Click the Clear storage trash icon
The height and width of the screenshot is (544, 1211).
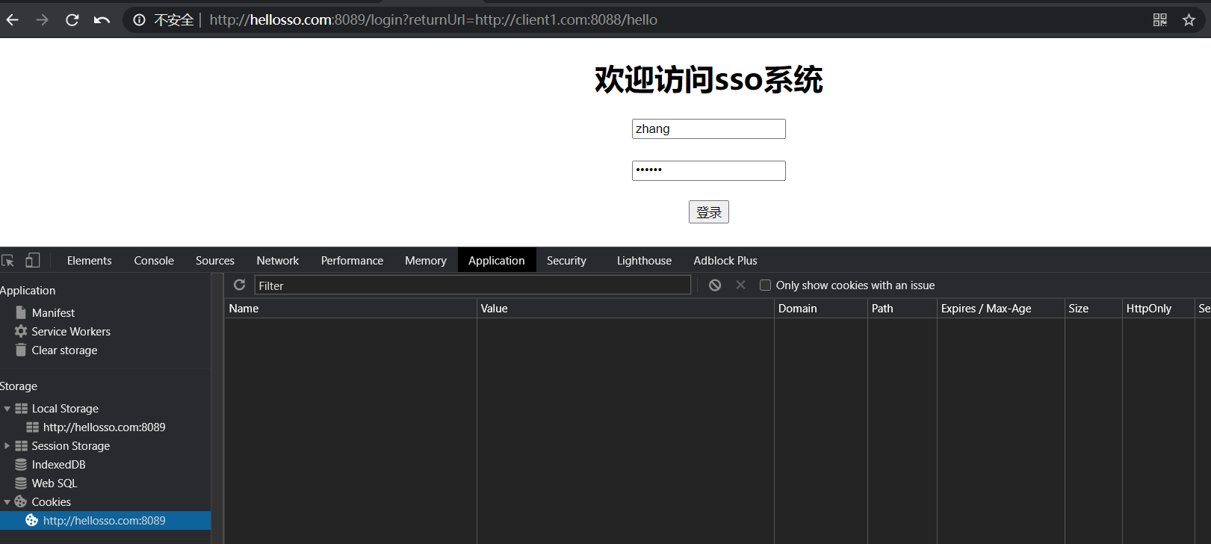[21, 350]
